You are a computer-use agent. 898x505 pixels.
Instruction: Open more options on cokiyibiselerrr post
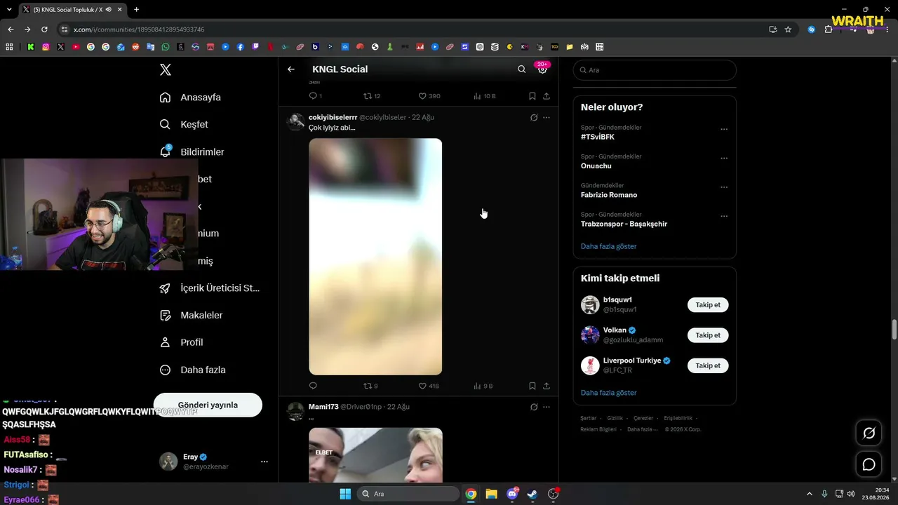click(547, 118)
